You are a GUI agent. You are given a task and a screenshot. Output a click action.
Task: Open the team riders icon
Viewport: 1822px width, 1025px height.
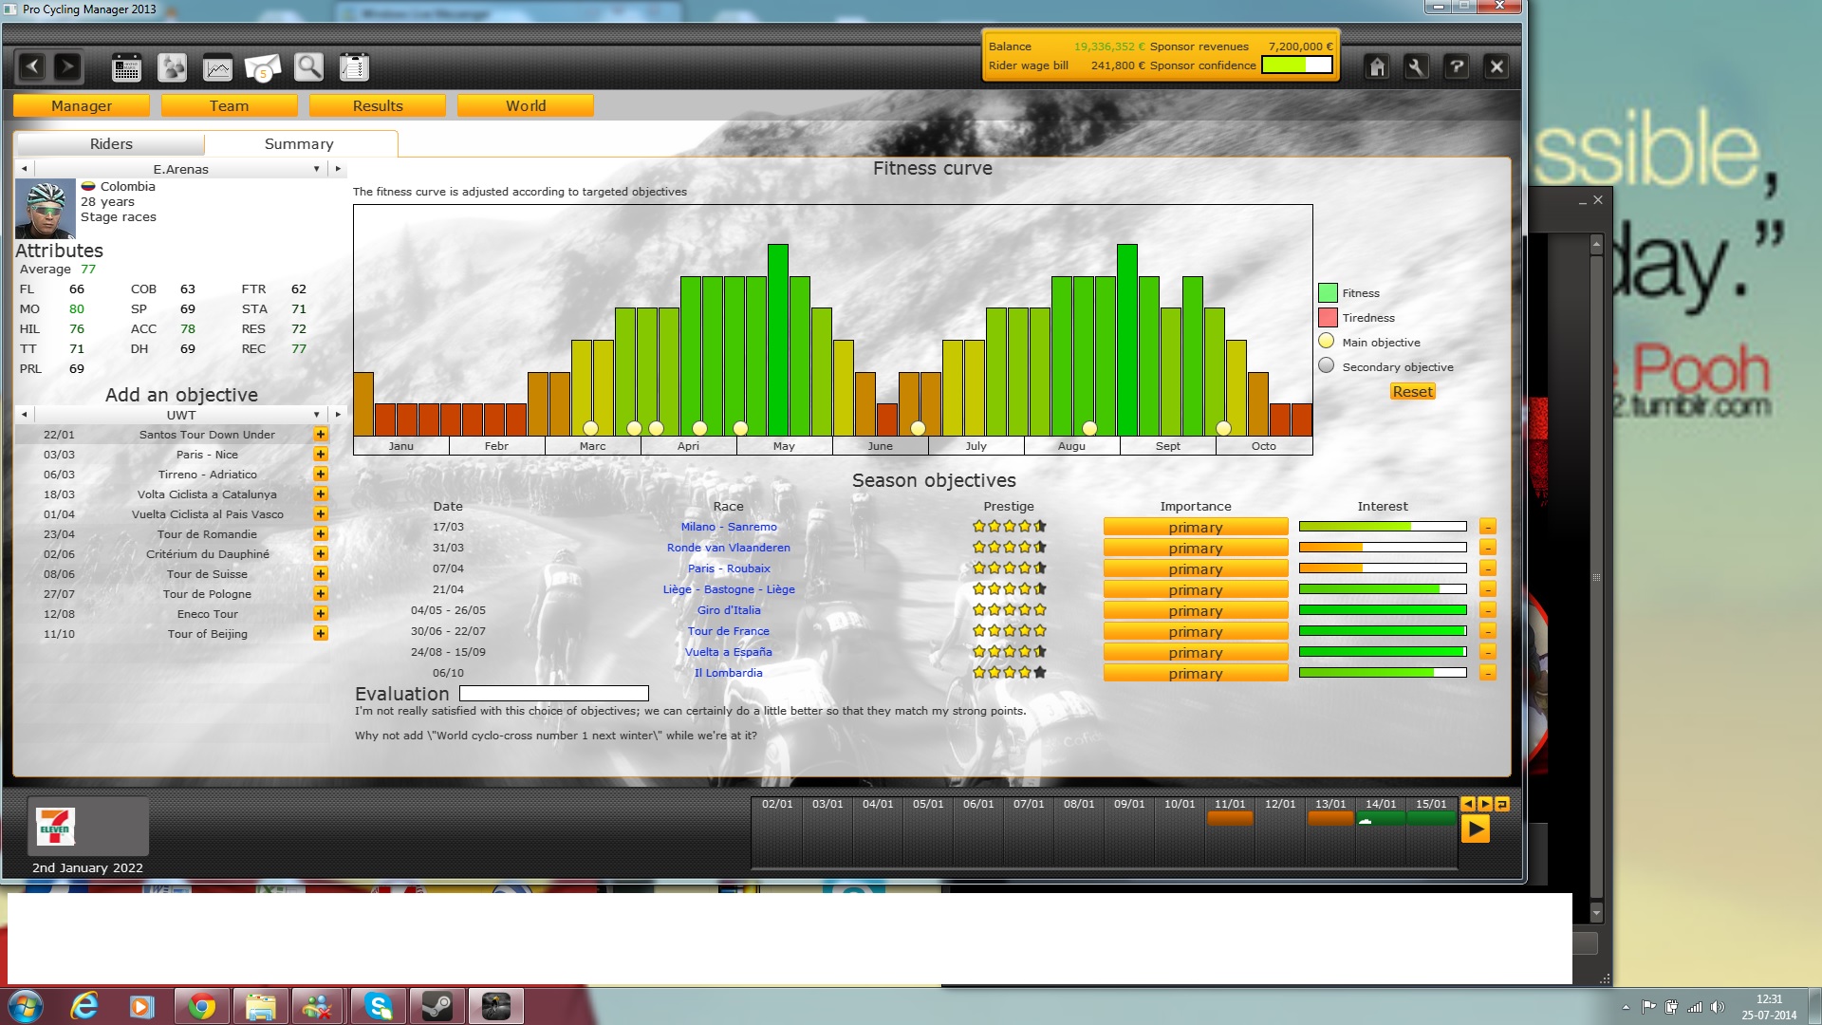(x=172, y=67)
